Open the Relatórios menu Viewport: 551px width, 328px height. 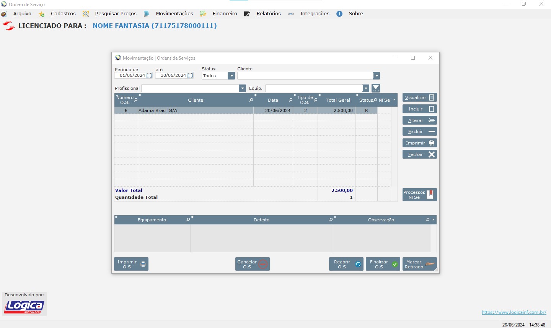pos(268,14)
